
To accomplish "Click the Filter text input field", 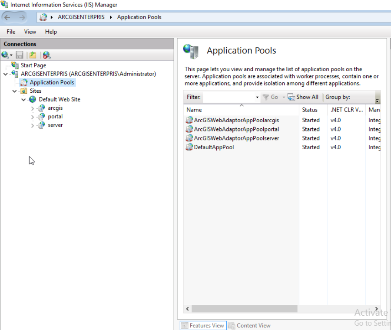I will pos(229,97).
